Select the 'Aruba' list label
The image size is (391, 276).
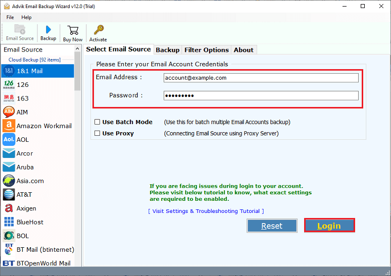click(x=25, y=168)
